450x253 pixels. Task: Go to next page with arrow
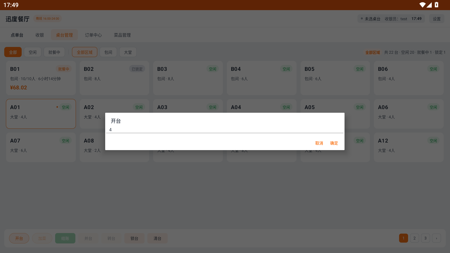coord(436,238)
